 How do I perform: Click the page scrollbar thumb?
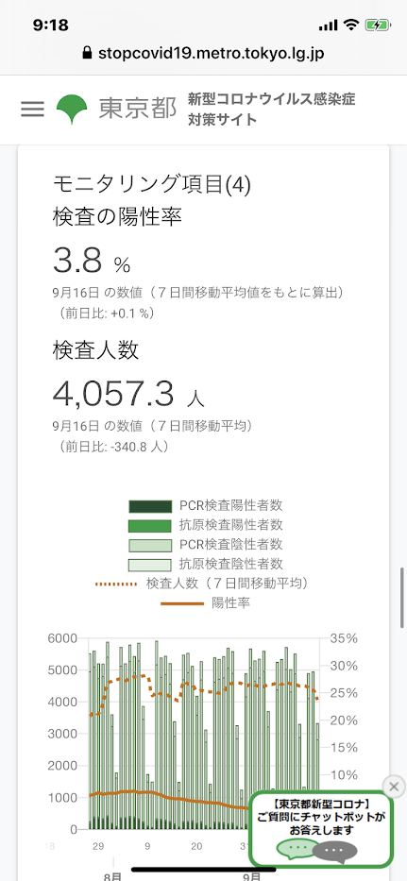pyautogui.click(x=402, y=598)
